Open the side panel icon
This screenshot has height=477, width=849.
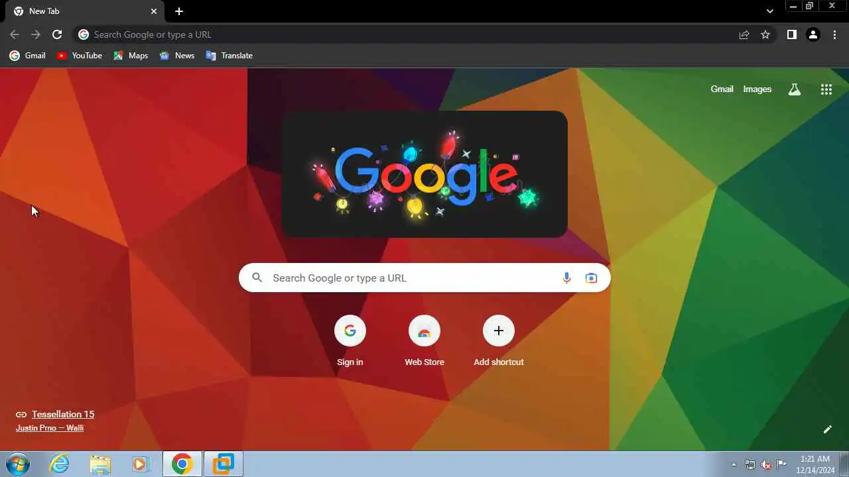point(792,34)
